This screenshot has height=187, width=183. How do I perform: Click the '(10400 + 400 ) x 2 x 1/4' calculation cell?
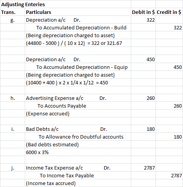point(78,82)
